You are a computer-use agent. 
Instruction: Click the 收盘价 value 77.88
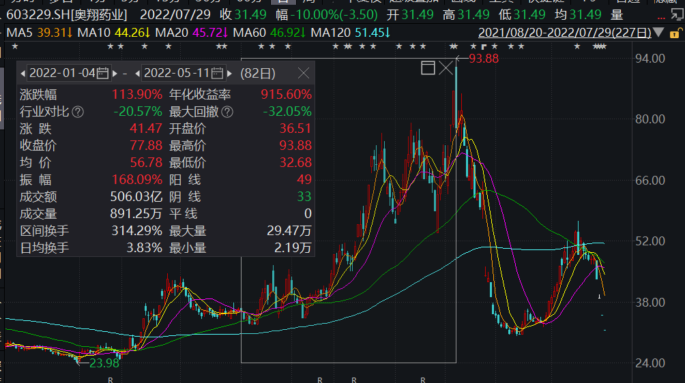click(146, 145)
